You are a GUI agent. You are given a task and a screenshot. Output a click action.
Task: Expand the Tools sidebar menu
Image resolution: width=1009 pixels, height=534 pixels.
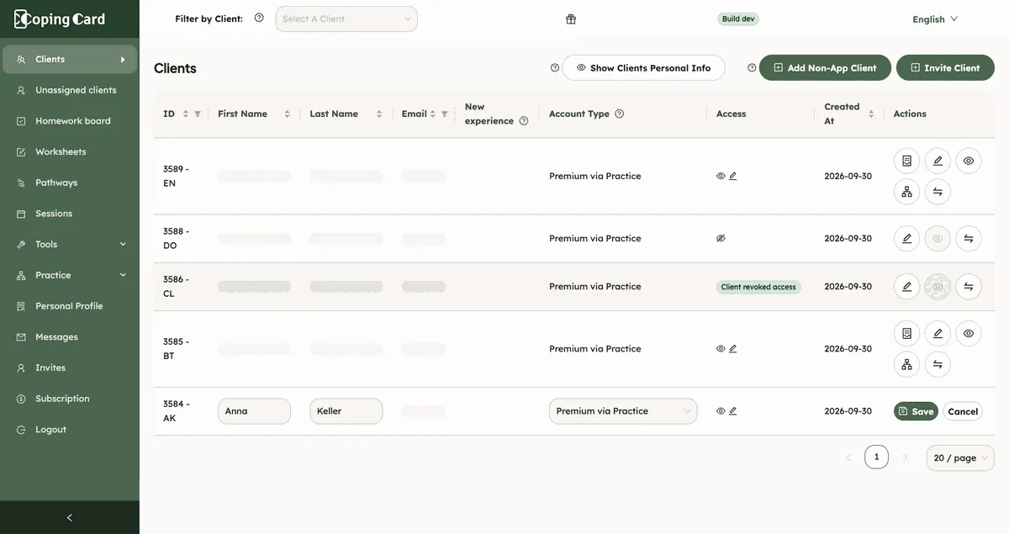(x=70, y=245)
